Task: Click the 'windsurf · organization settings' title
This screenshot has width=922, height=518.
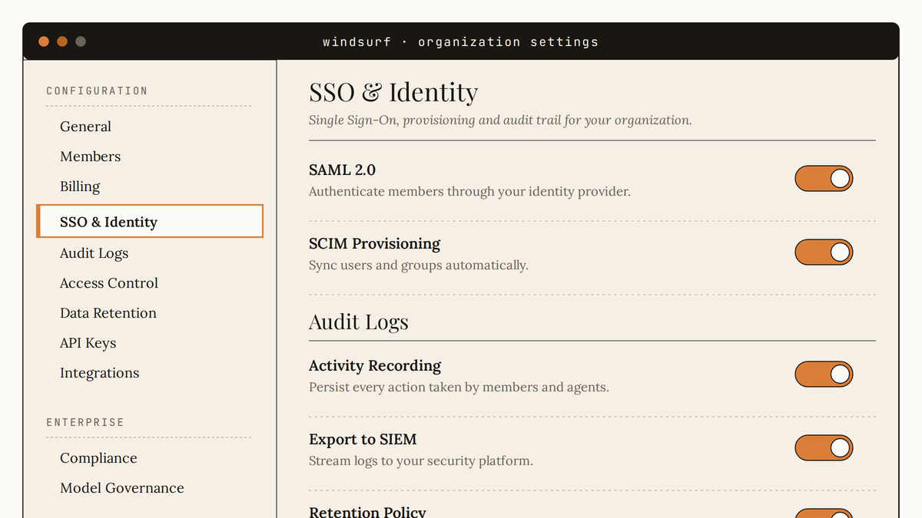Action: click(x=460, y=41)
